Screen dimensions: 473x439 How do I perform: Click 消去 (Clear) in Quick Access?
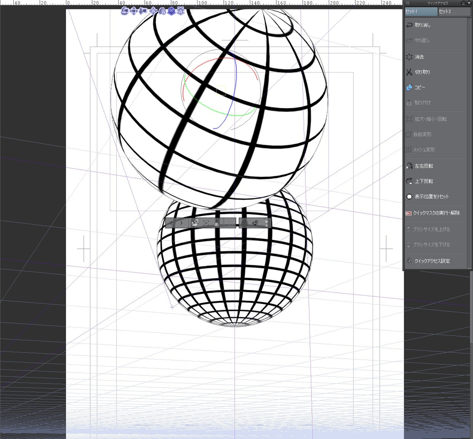[436, 57]
